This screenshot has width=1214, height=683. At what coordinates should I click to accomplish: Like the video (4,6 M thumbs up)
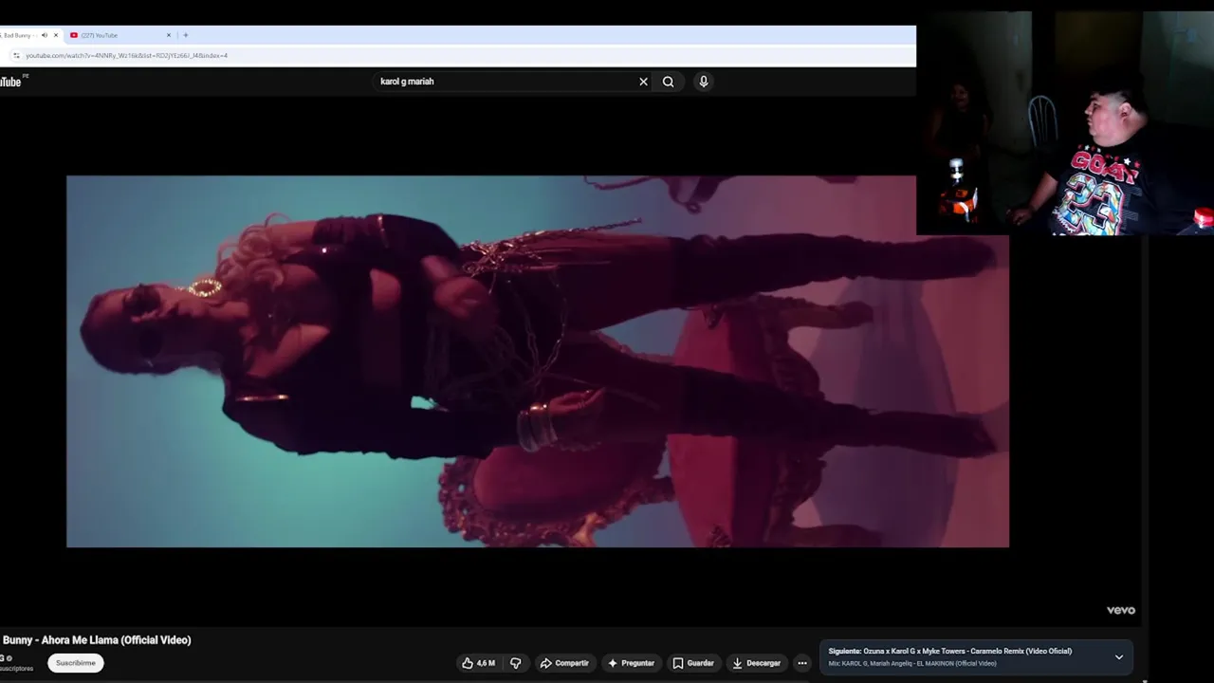coord(479,663)
